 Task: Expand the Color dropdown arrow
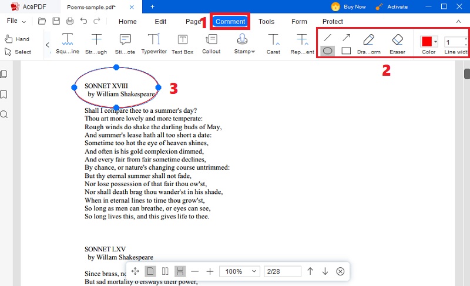tap(435, 42)
